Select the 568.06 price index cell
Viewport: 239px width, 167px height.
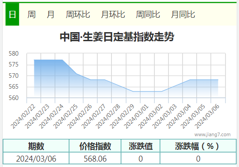pyautogui.click(x=95, y=158)
